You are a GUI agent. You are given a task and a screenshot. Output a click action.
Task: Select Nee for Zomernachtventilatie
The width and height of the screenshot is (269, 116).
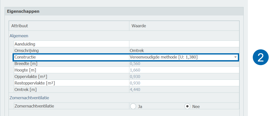click(x=187, y=106)
